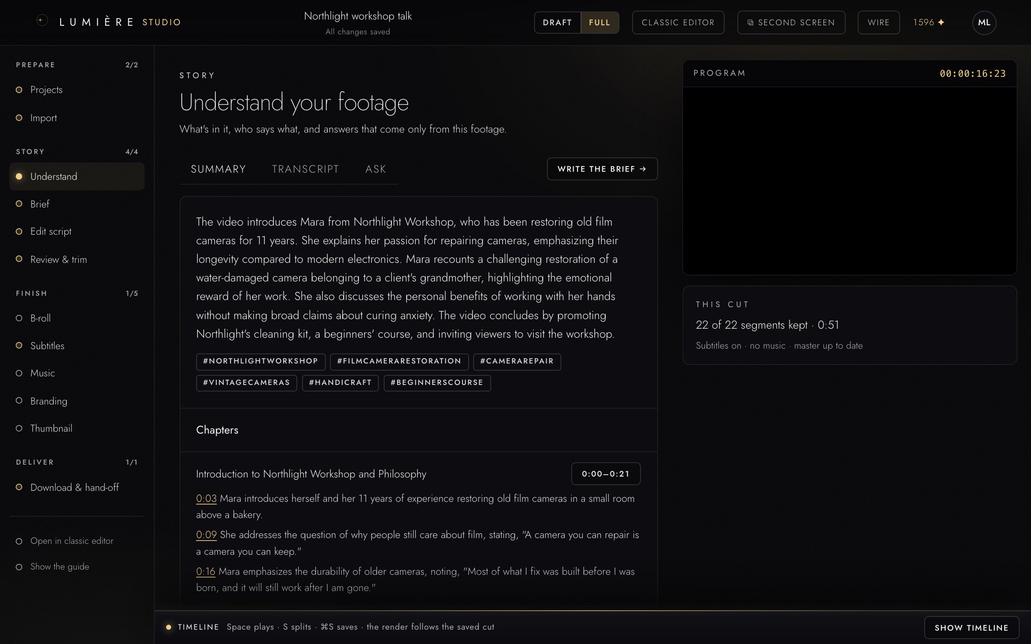Switch render mode to Draft
Image resolution: width=1031 pixels, height=644 pixels.
[x=557, y=22]
